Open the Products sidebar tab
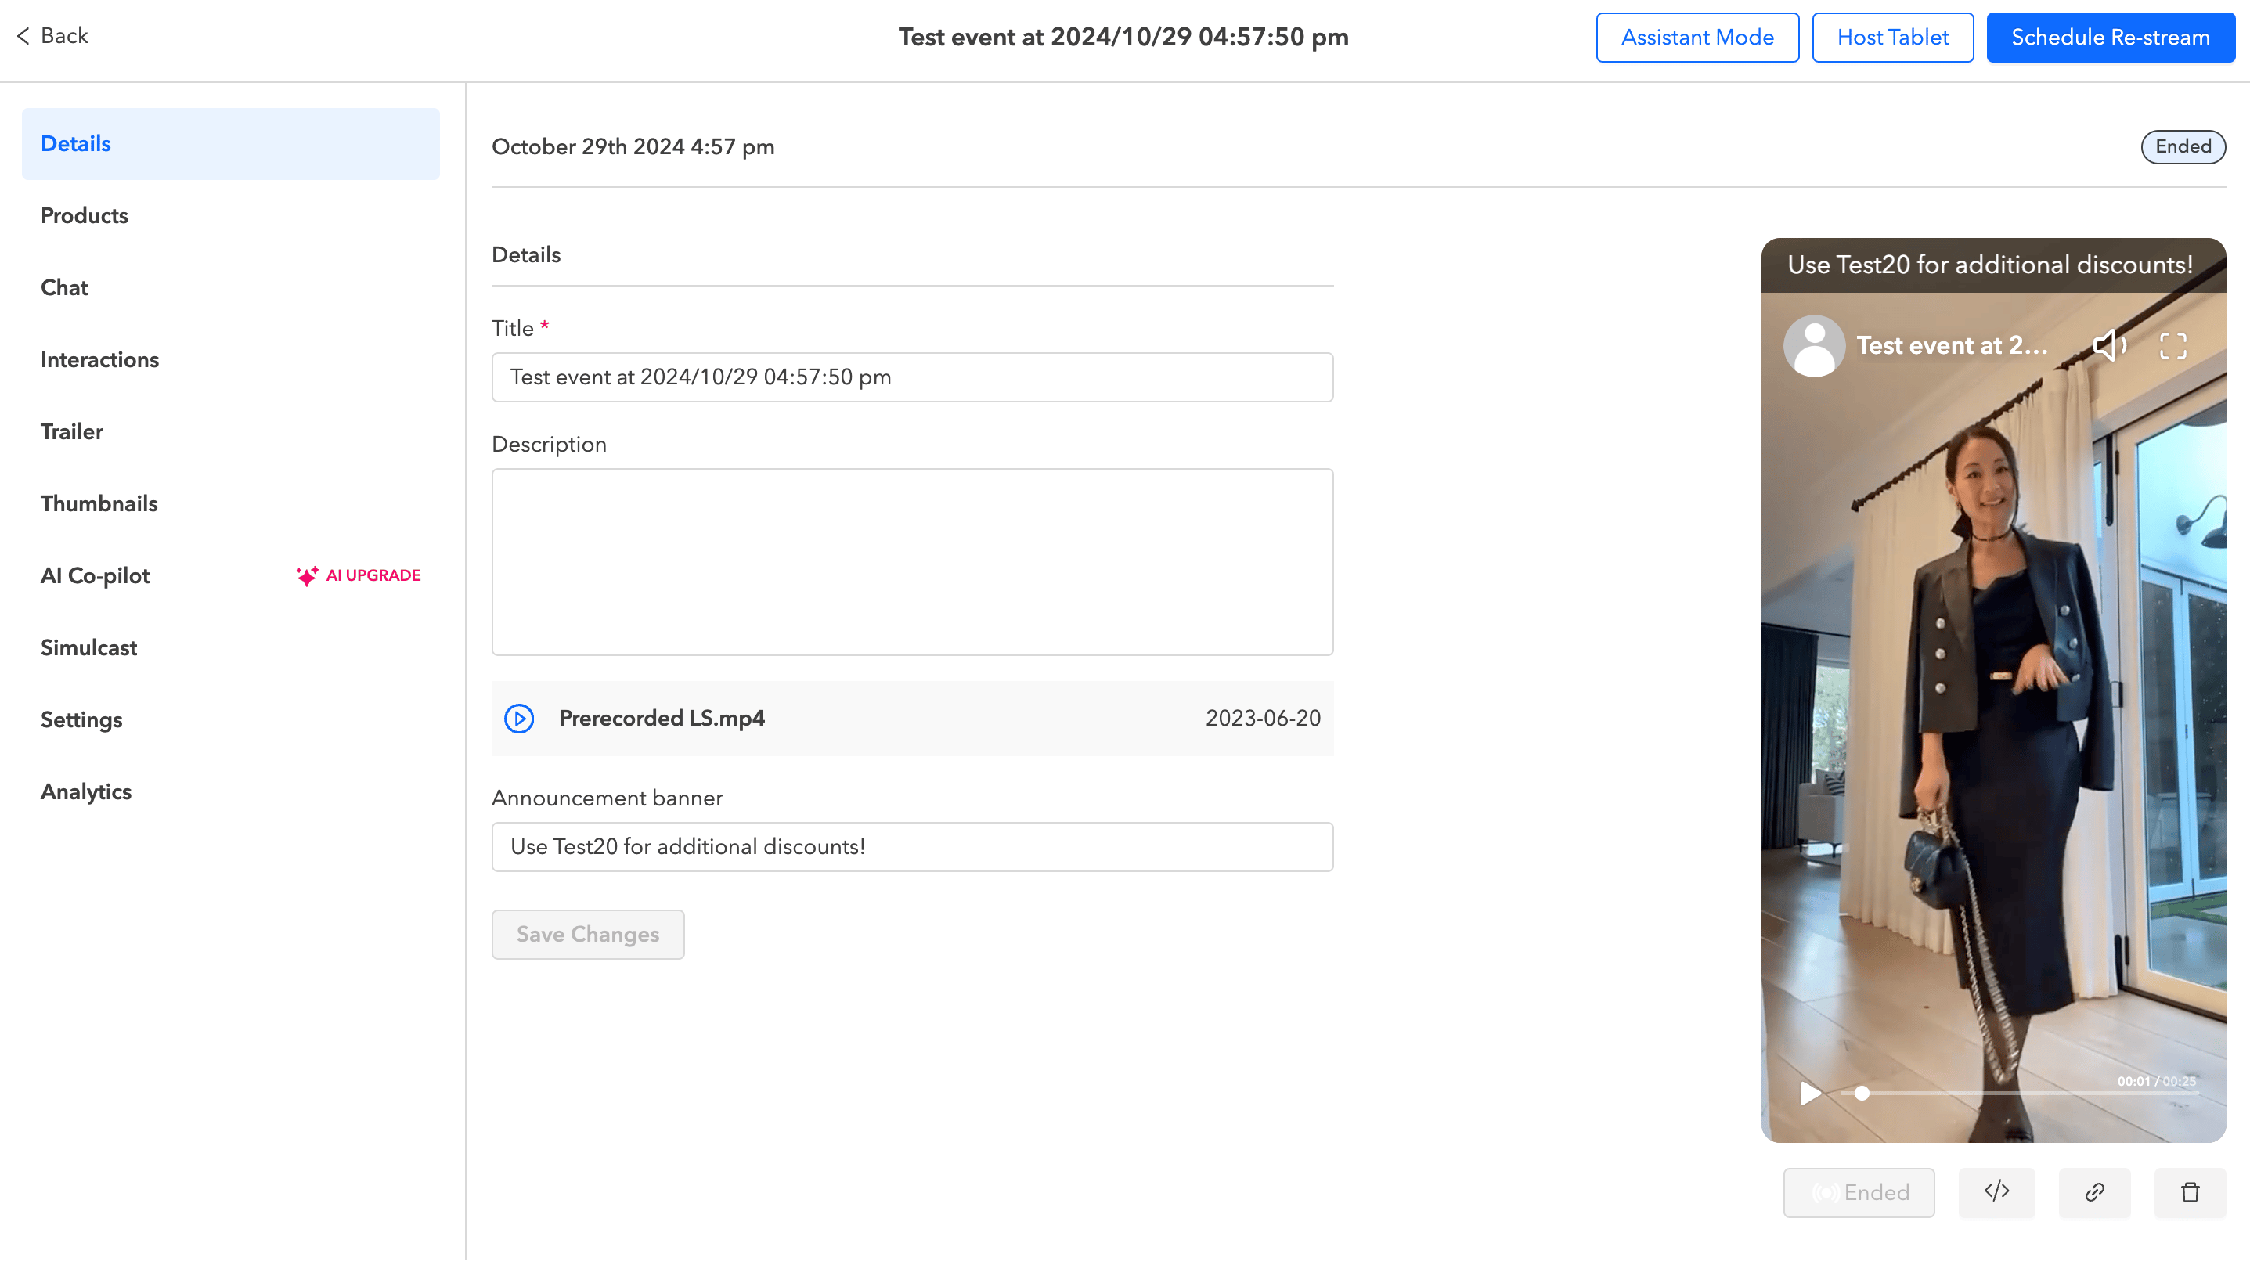 click(x=84, y=216)
